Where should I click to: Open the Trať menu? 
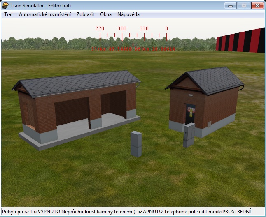coord(9,14)
